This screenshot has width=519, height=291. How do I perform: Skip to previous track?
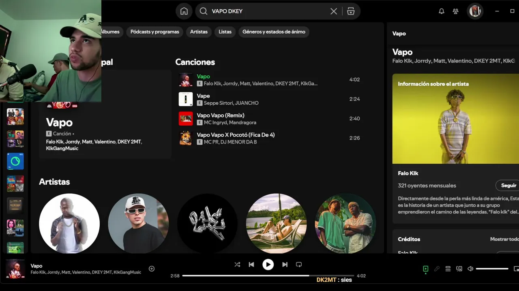(251, 264)
